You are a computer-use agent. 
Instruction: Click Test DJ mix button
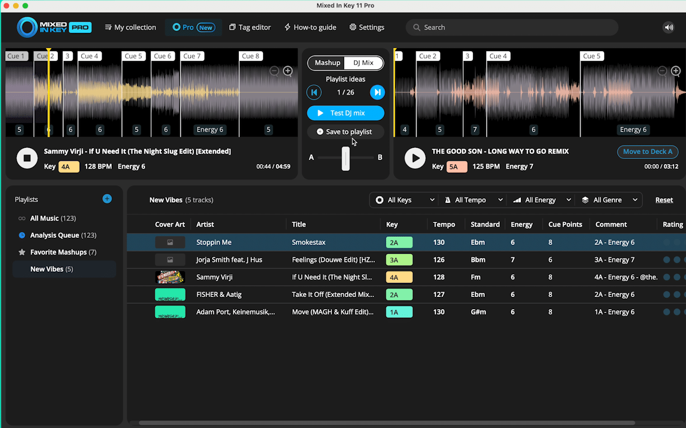pyautogui.click(x=345, y=113)
